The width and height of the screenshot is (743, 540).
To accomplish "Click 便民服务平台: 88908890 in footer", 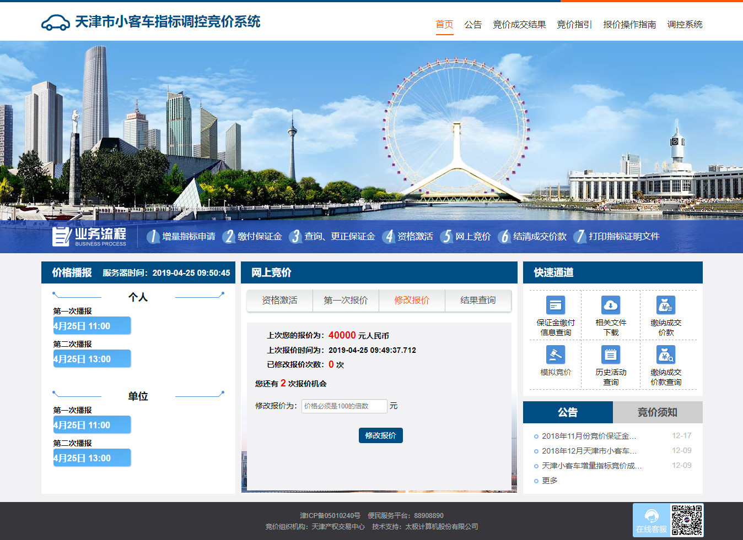I will 406,516.
